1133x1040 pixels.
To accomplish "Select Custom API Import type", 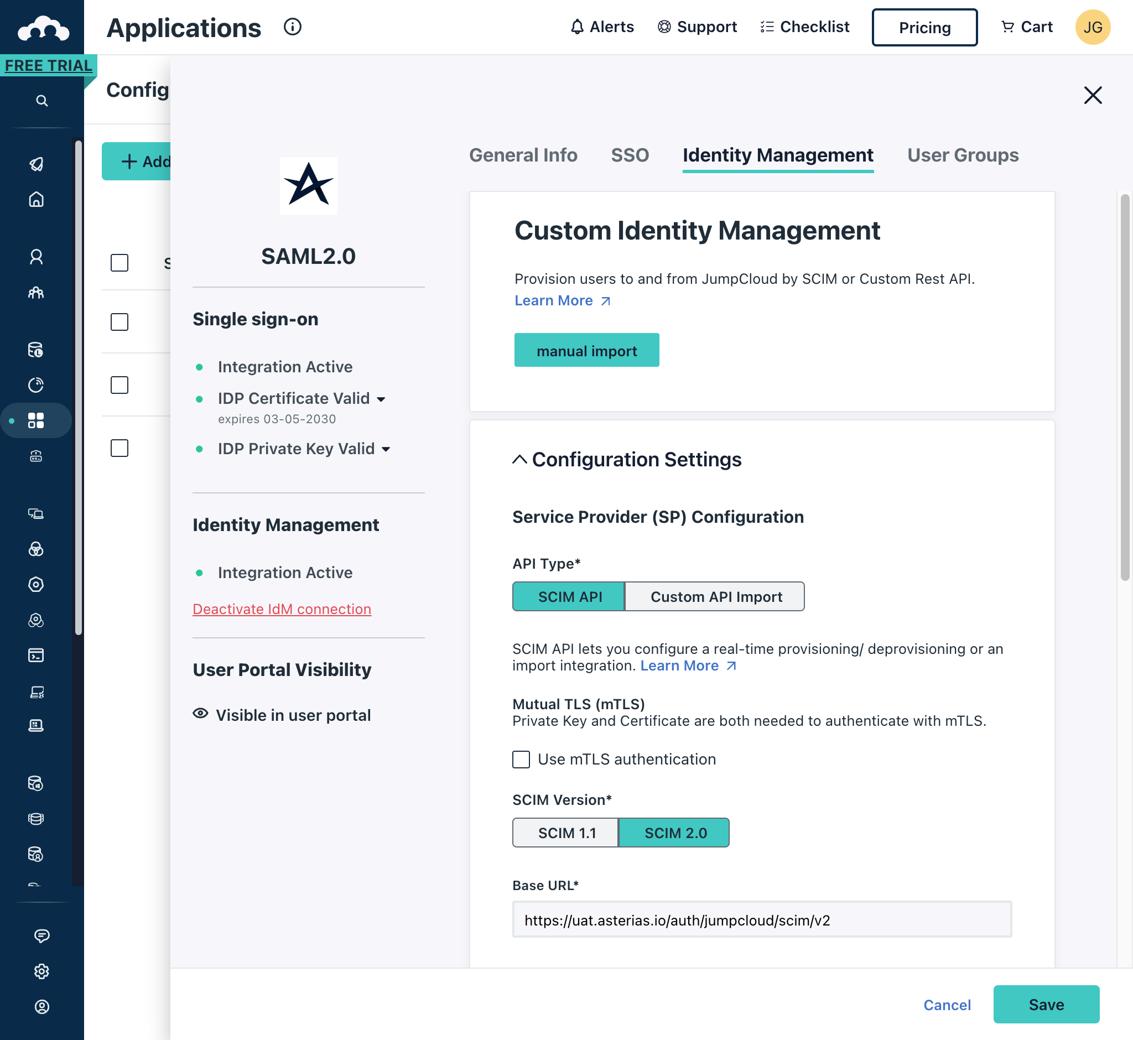I will click(715, 596).
